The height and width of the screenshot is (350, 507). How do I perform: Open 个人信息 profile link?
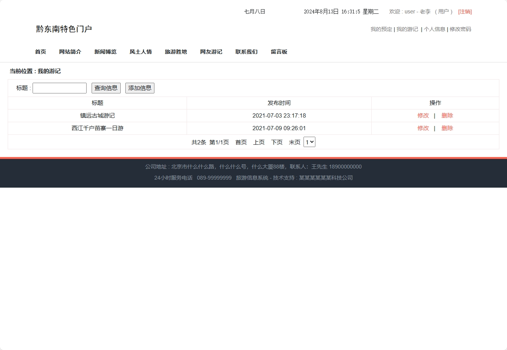coord(435,29)
